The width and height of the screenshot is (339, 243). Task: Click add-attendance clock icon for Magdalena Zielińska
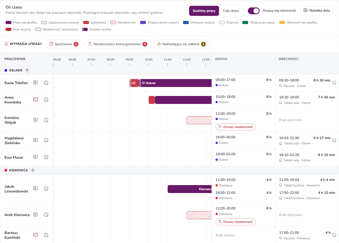(x=46, y=140)
